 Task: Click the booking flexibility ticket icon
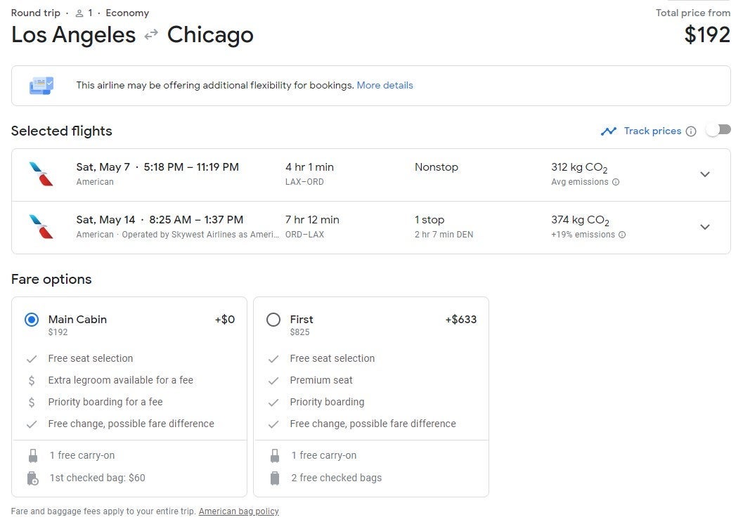(x=41, y=86)
